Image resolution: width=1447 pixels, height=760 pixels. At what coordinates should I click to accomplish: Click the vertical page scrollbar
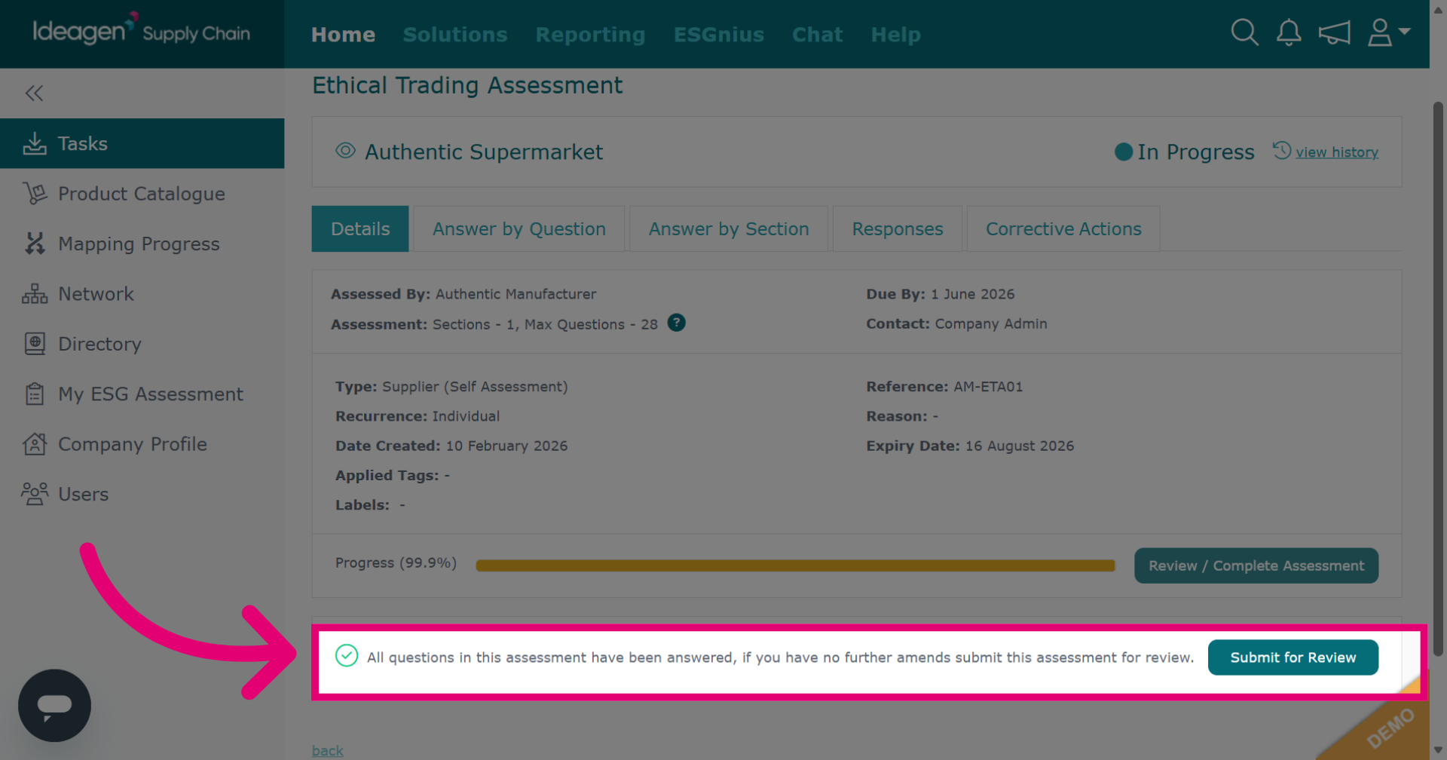pos(1438,377)
